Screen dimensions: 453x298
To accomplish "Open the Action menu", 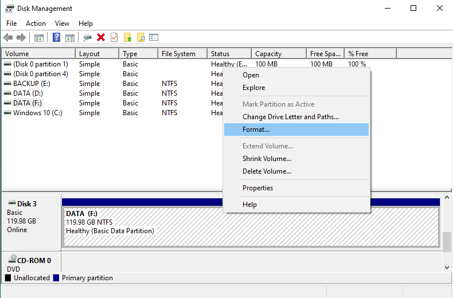I will 36,23.
